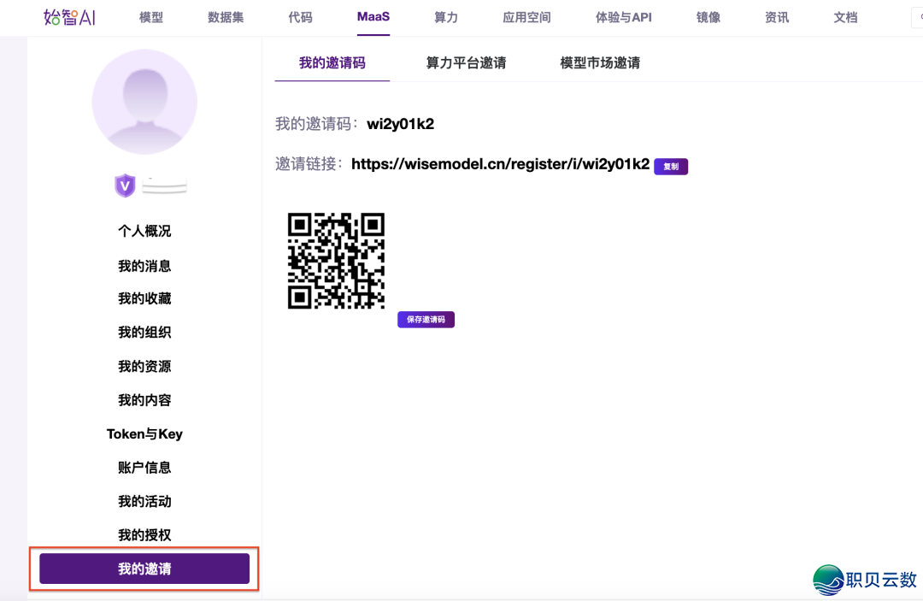
Task: Switch to the 模型市场邀请 tab
Action: pyautogui.click(x=599, y=62)
